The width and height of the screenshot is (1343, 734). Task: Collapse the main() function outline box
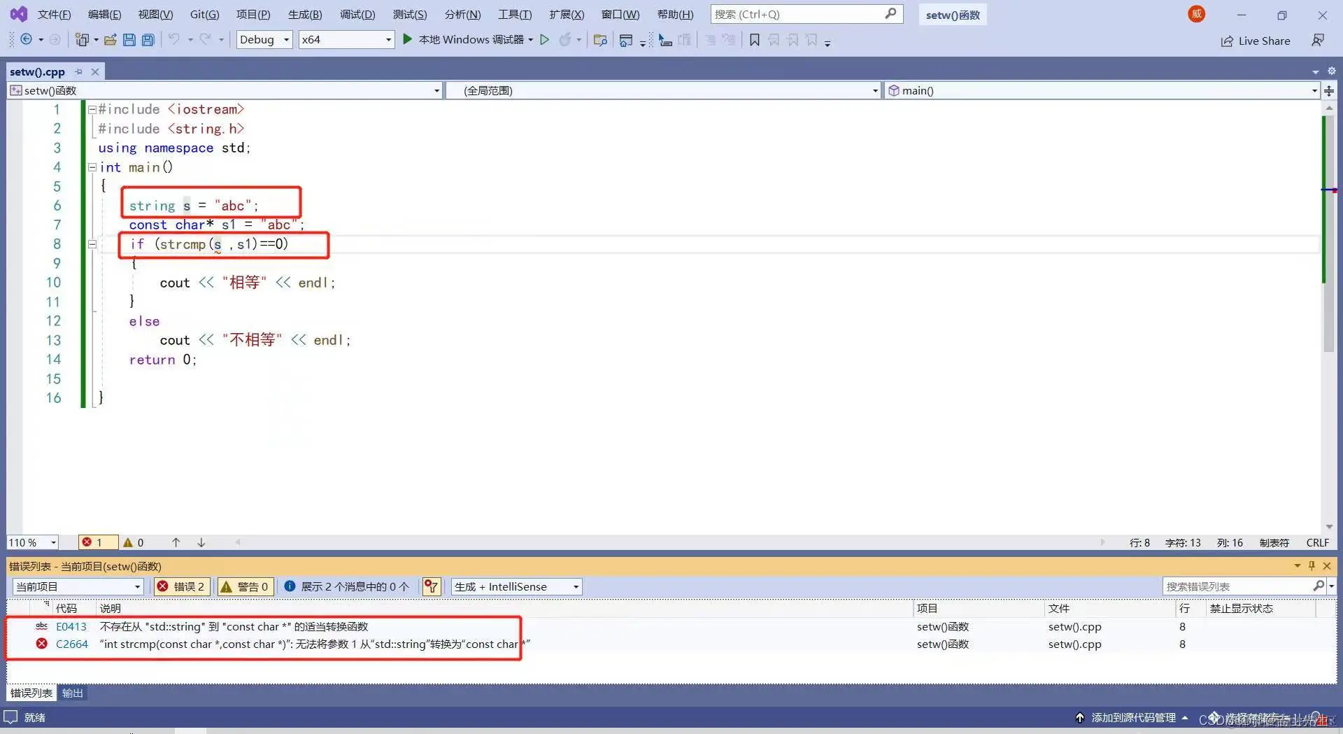[x=92, y=167]
